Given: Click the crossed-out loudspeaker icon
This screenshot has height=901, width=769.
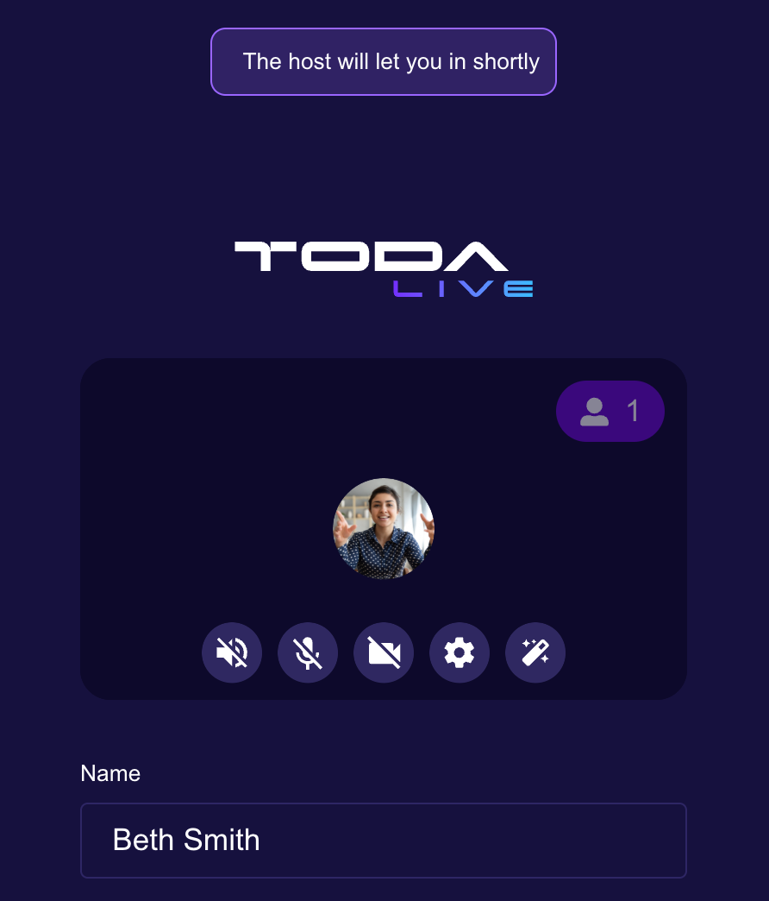Looking at the screenshot, I should coord(232,652).
